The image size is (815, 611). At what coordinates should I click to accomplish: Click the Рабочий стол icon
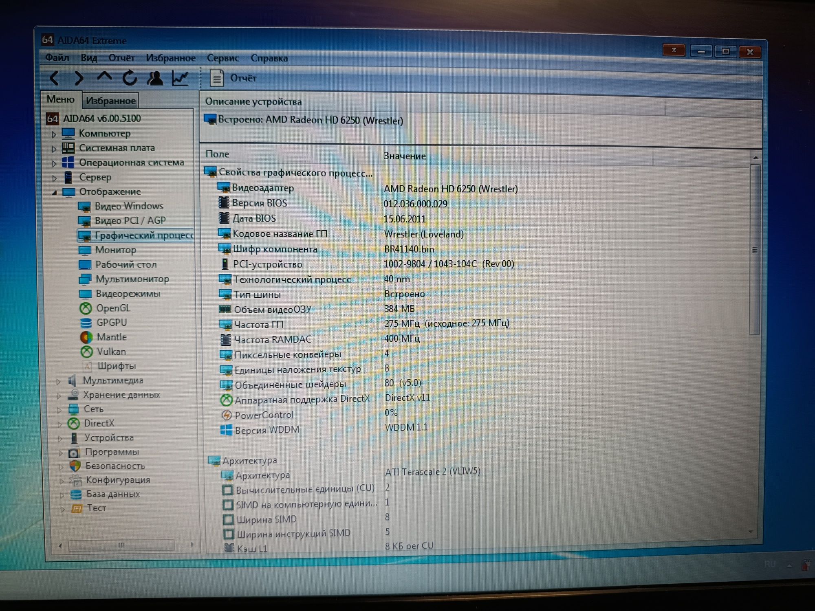(x=85, y=265)
